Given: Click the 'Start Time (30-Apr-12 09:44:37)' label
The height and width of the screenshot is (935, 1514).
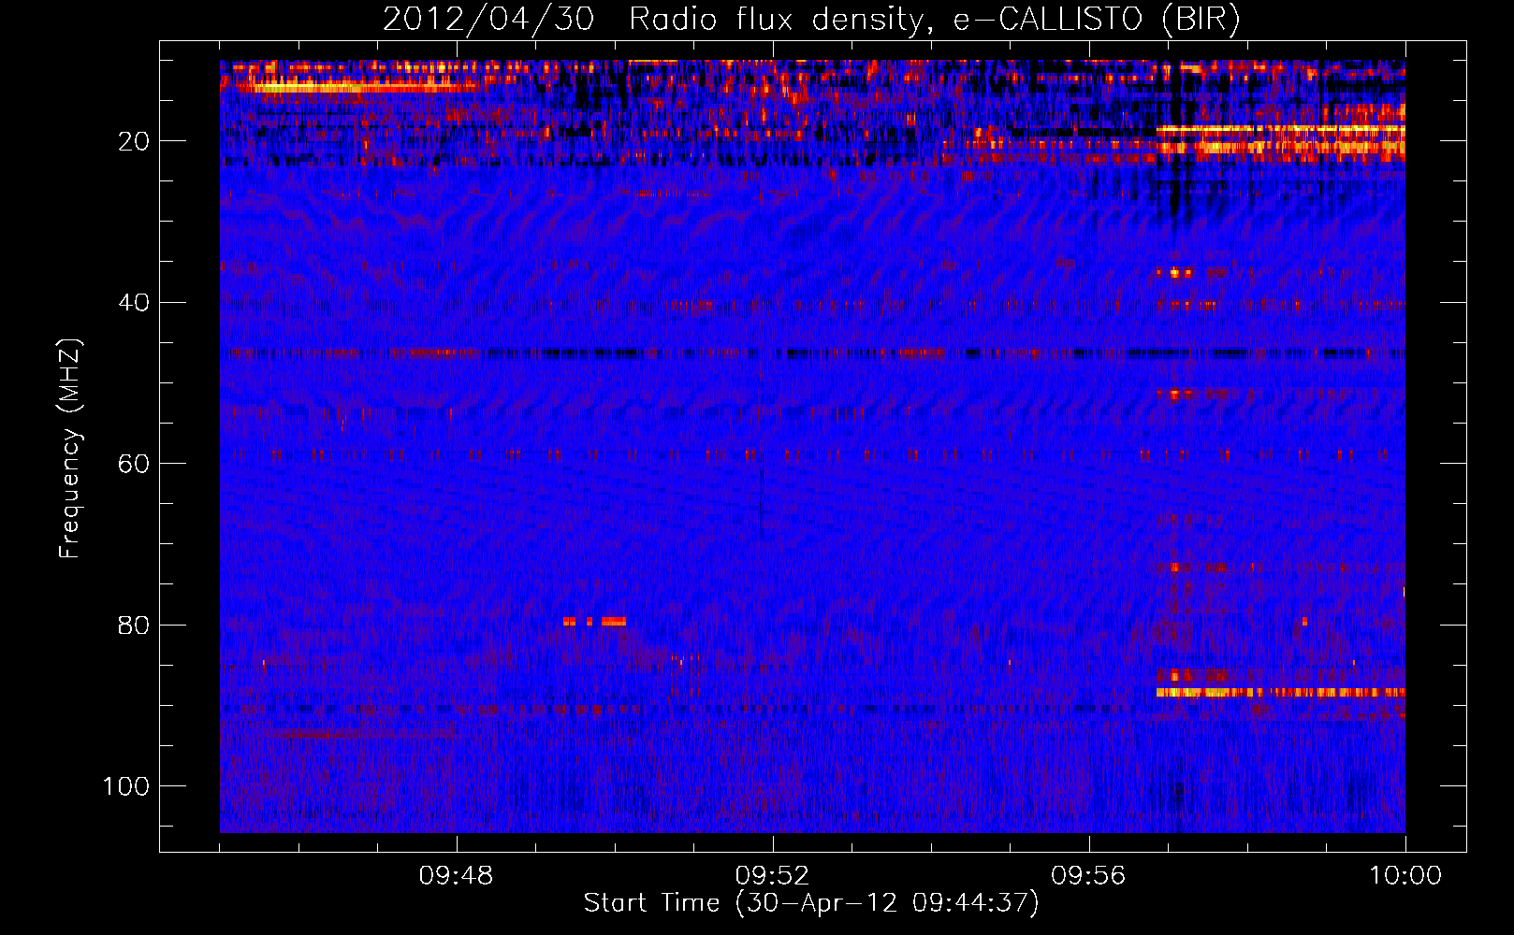Looking at the screenshot, I should tap(811, 903).
